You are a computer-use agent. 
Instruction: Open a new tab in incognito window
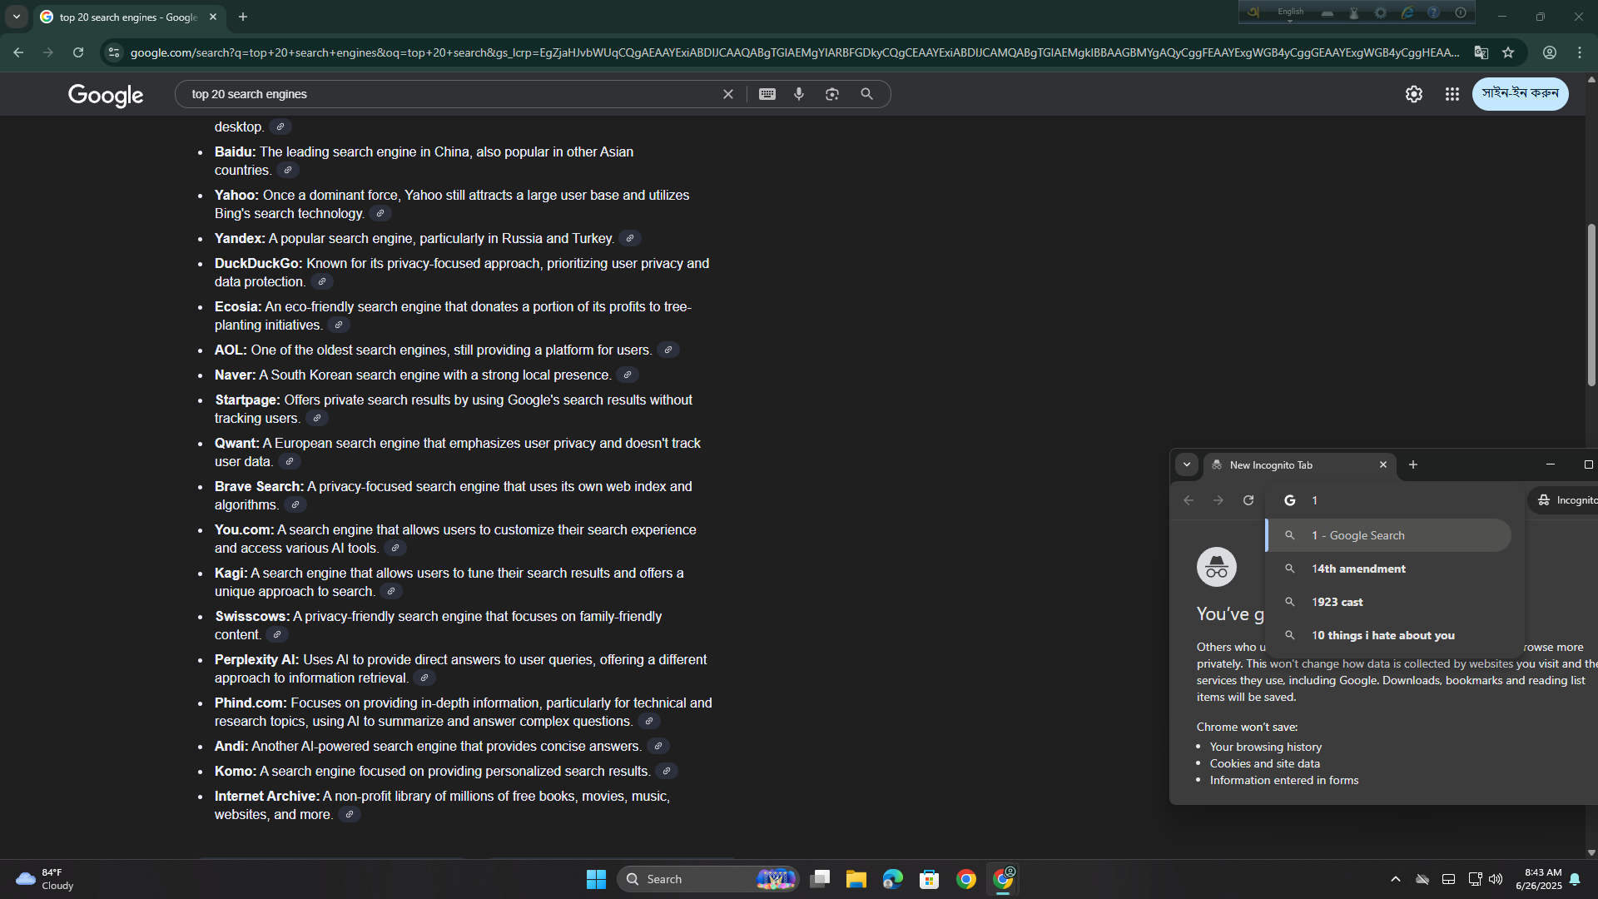[x=1413, y=464]
